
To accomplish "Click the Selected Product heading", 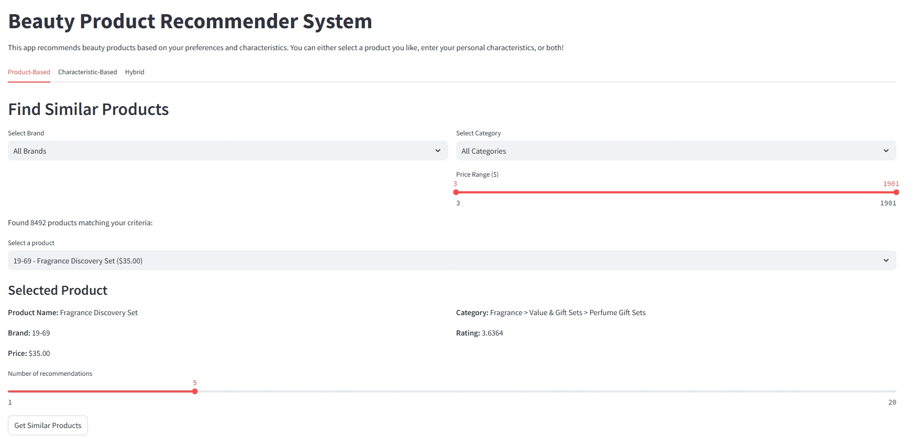I will click(58, 291).
